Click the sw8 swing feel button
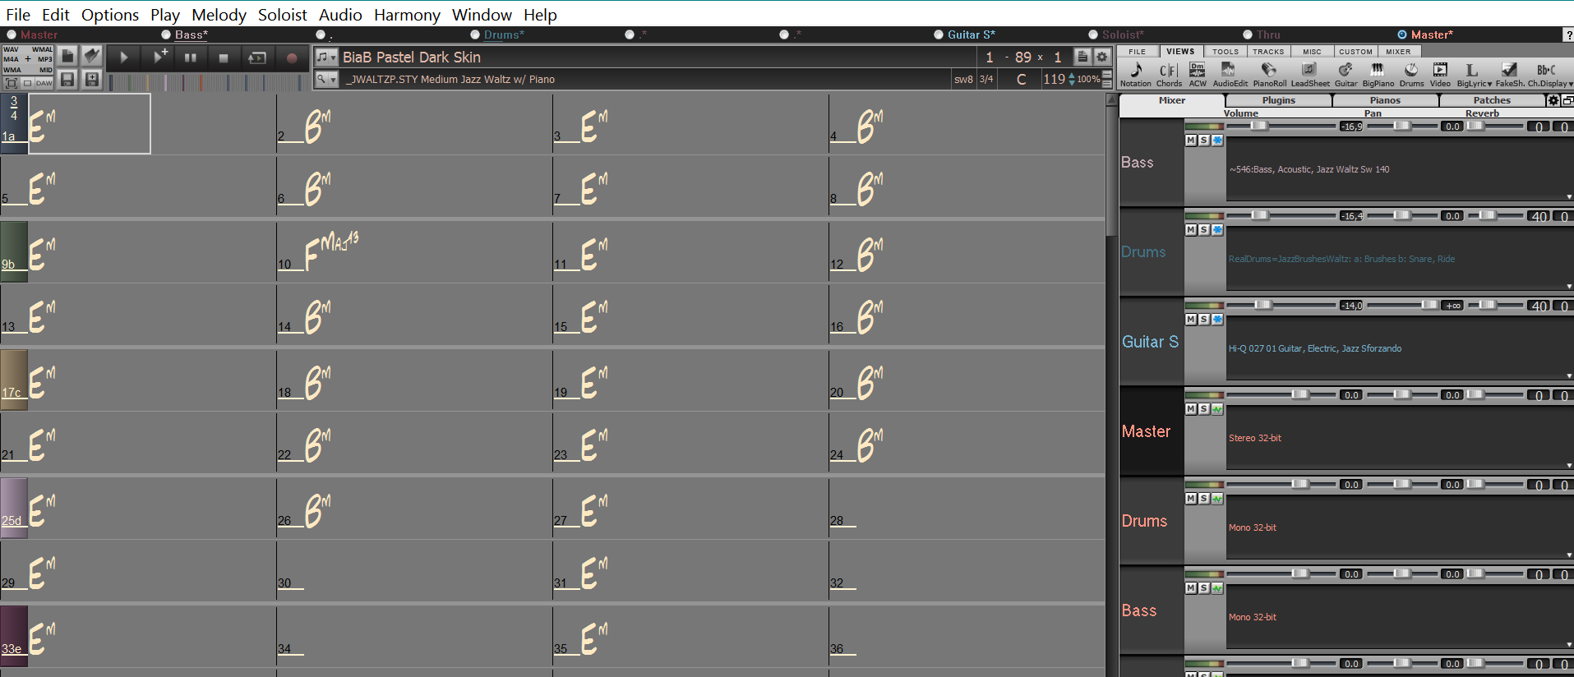Screen dimensions: 1574x677 (x=963, y=79)
